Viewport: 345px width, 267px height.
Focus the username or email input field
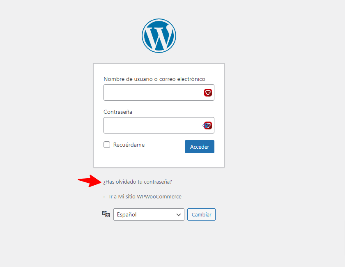tap(159, 92)
